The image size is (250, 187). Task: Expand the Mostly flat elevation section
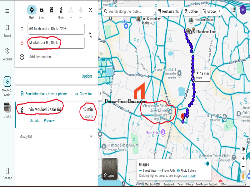(x=56, y=137)
